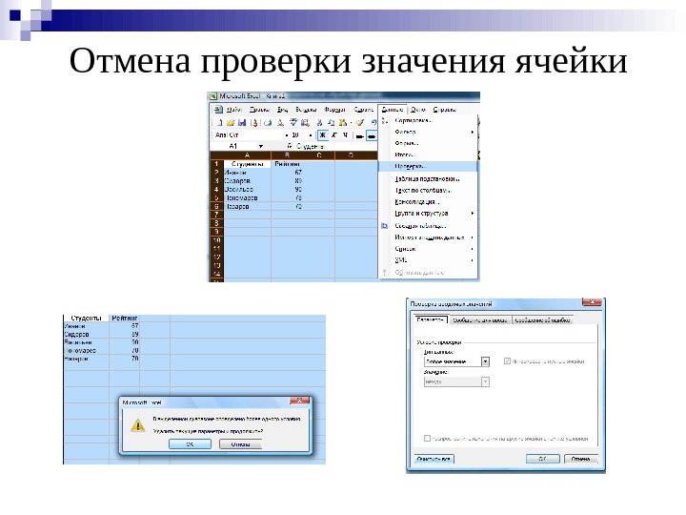Toggle Bold (Ж) formatting button
The height and width of the screenshot is (515, 686).
tap(323, 134)
